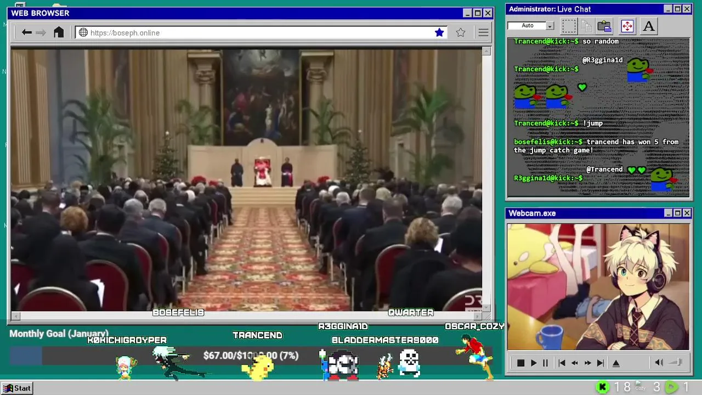
Task: Open the font 'A' tool in Live Chat
Action: coord(649,26)
